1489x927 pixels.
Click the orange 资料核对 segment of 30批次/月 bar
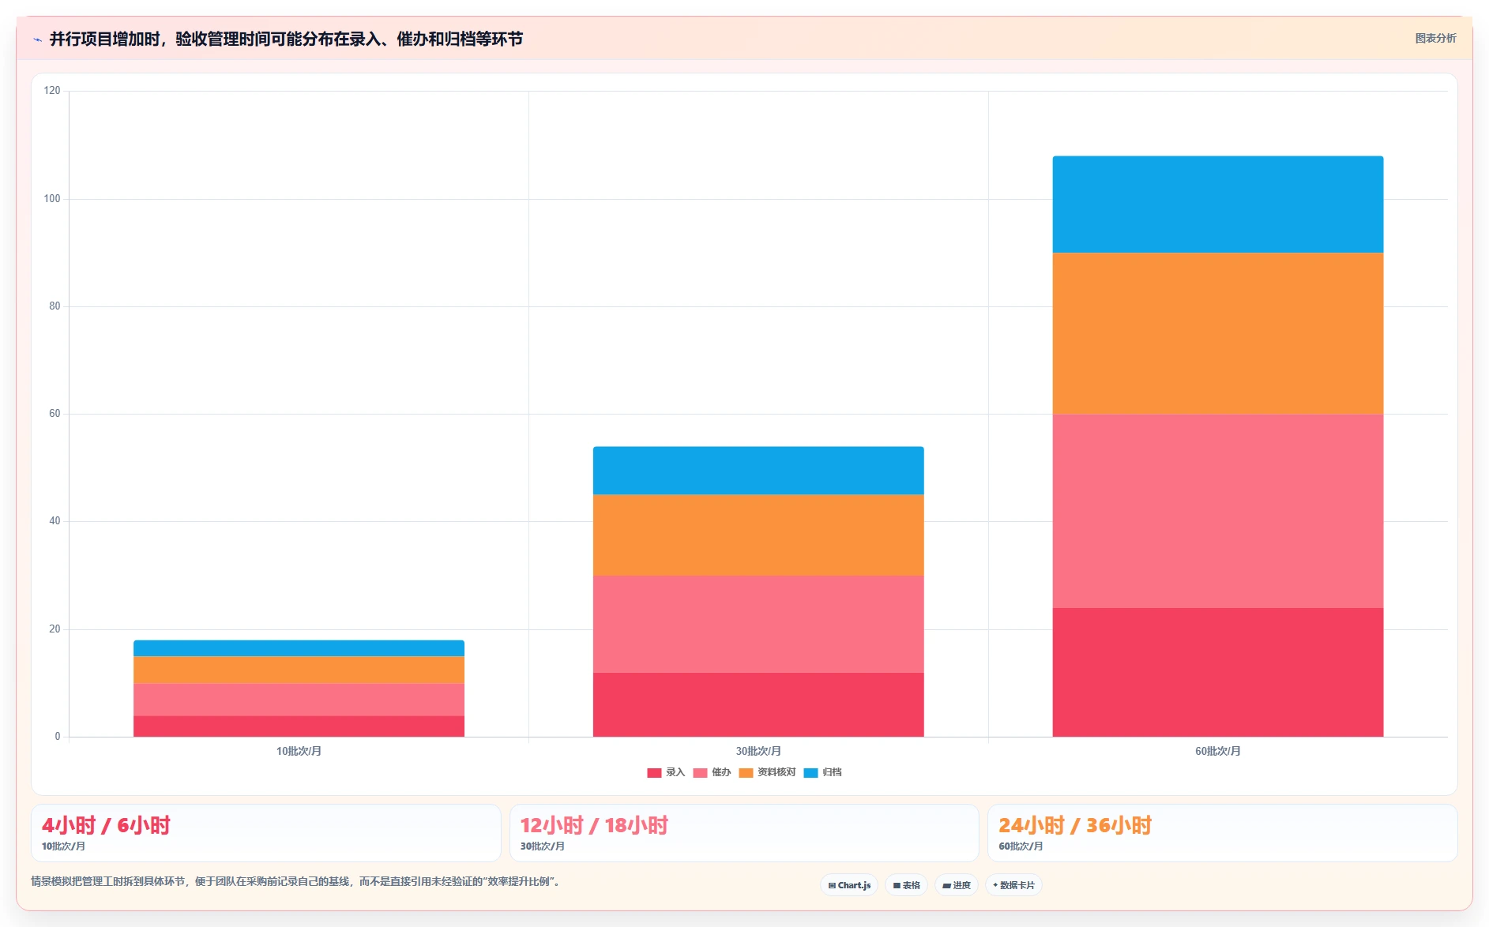tap(758, 535)
